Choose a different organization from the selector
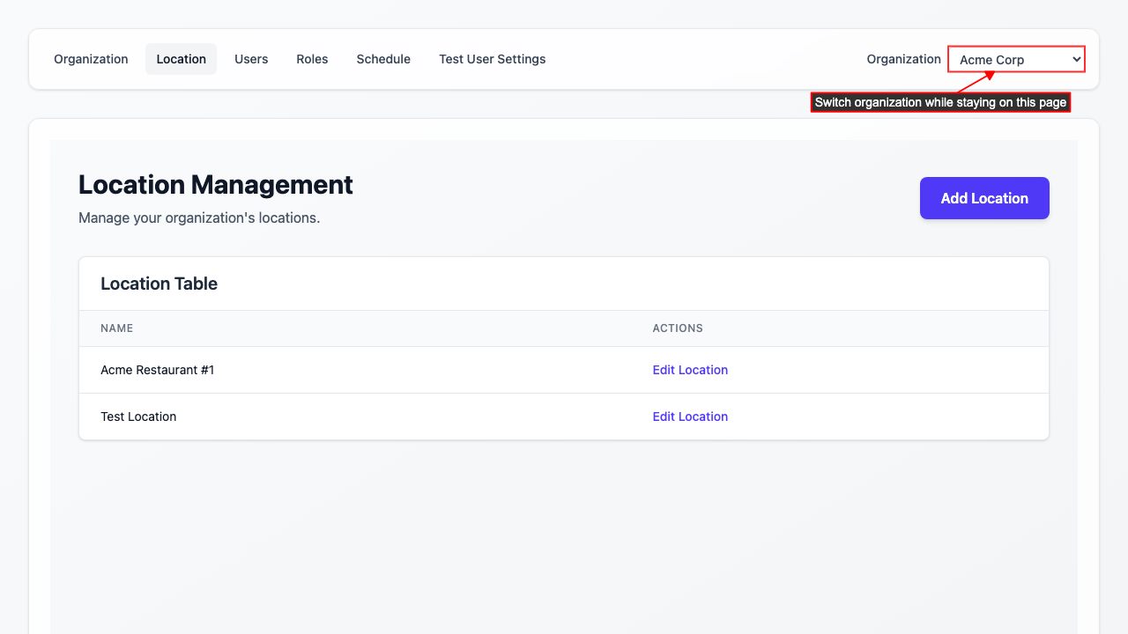1128x634 pixels. click(1015, 59)
